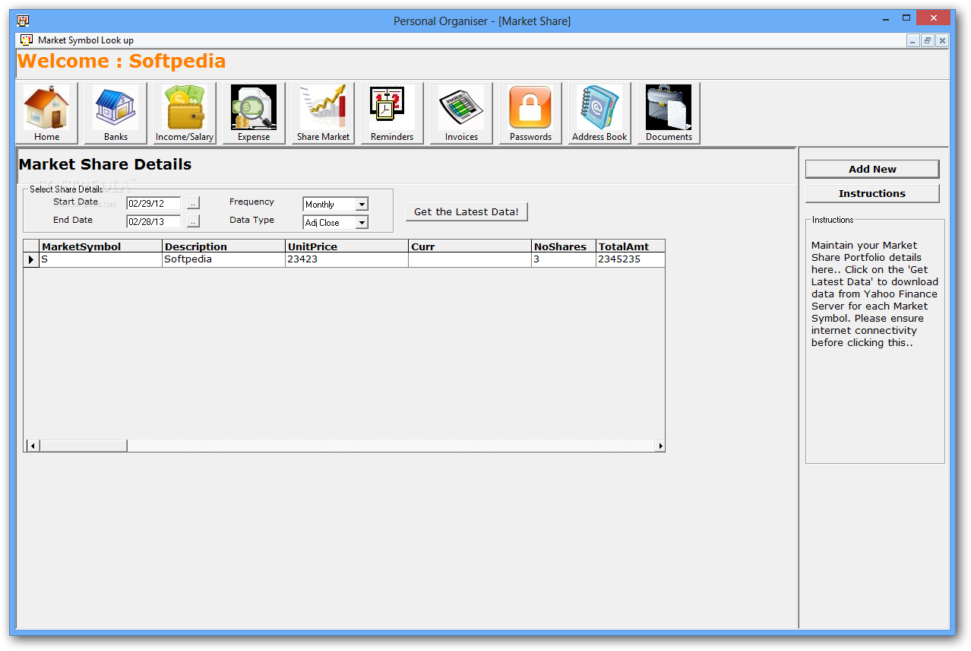This screenshot has height=651, width=971.
Task: Click the MarketSymbol column header
Action: click(101, 246)
